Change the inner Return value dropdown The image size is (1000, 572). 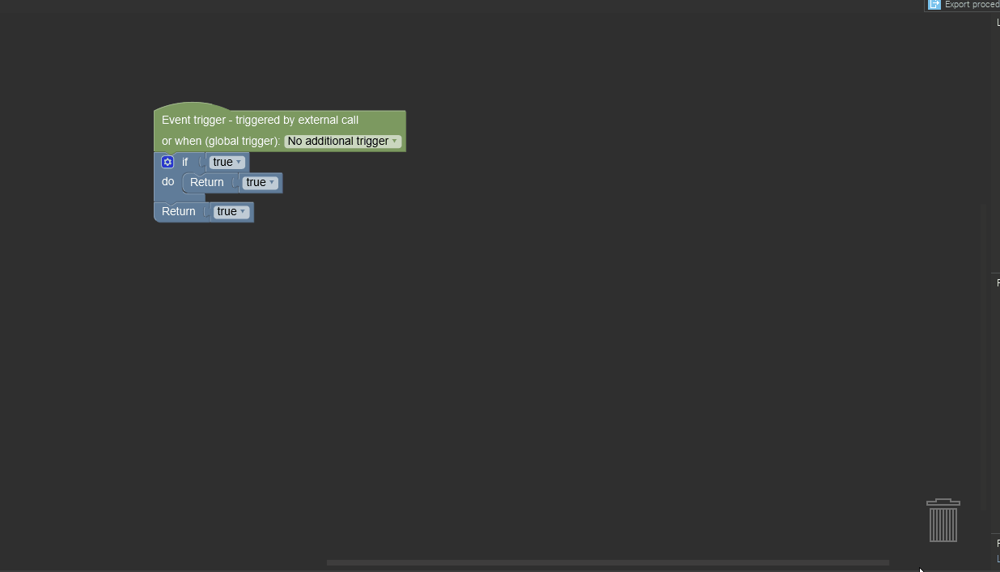tap(260, 182)
